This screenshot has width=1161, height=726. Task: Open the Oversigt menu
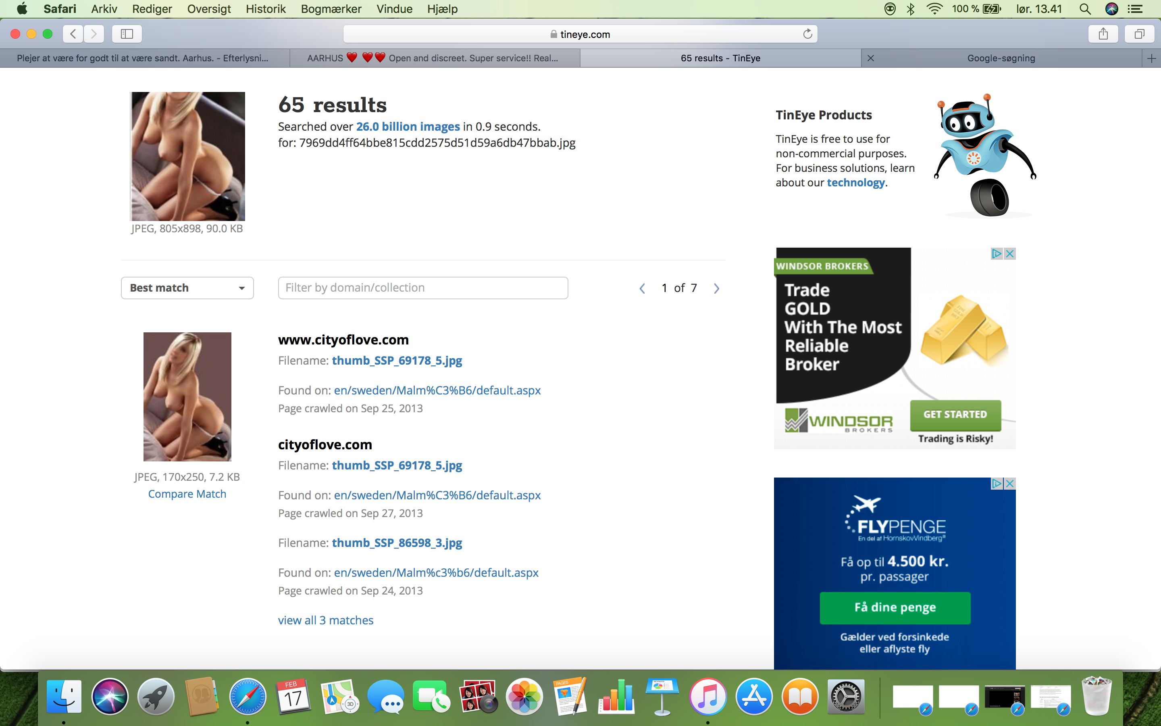209,8
